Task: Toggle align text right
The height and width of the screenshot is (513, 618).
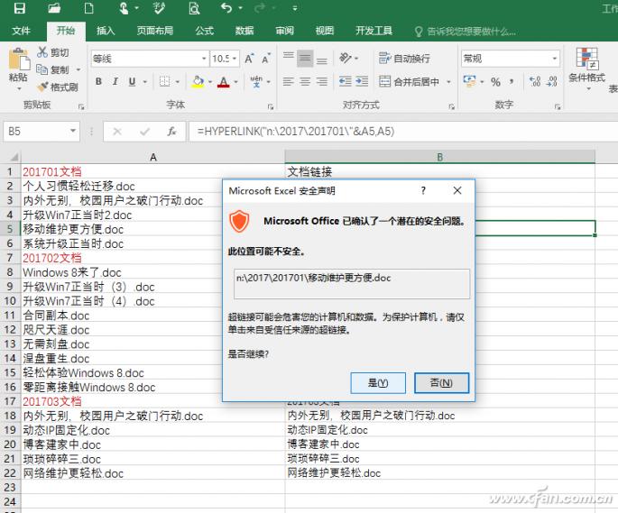Action: [x=322, y=81]
